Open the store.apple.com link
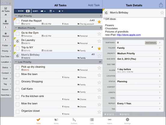The image size is (166, 125). pyautogui.click(x=129, y=35)
